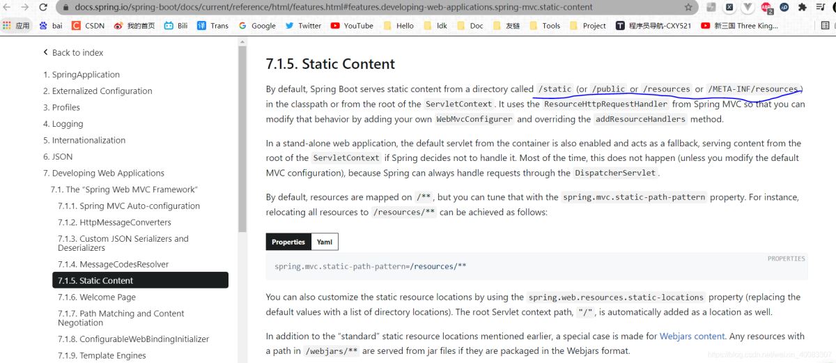Bookmark this page with the star
The height and width of the screenshot is (363, 836).
tap(688, 7)
